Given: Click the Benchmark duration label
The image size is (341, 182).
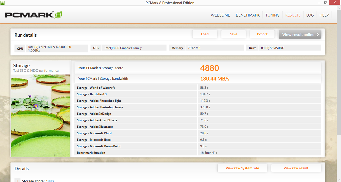Looking at the screenshot, I should [x=91, y=153].
